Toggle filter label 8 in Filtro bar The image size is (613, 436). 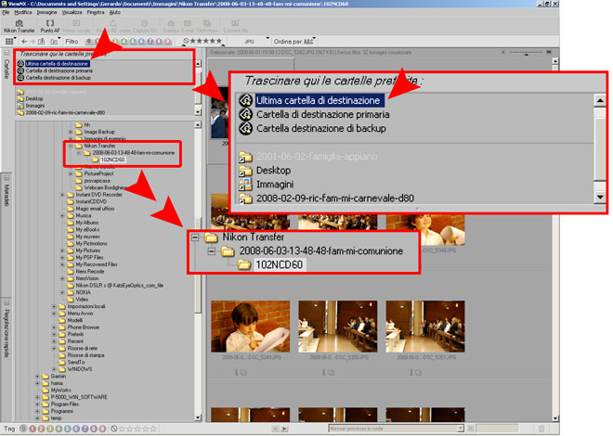point(159,42)
